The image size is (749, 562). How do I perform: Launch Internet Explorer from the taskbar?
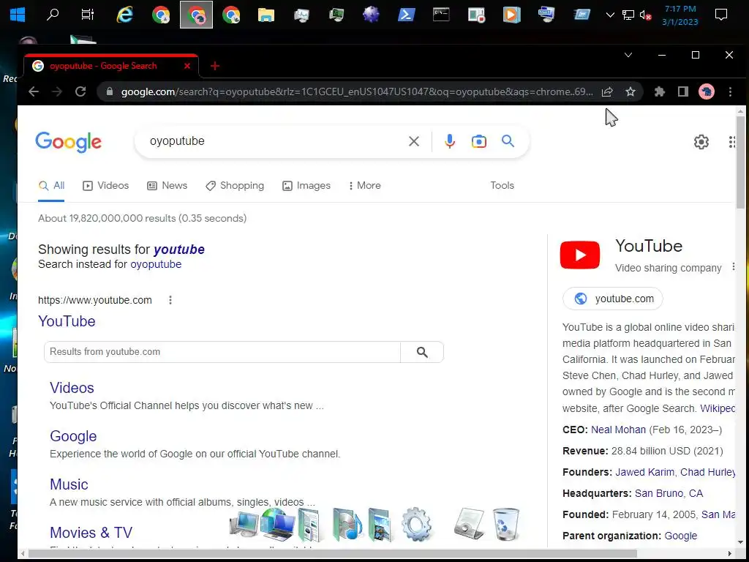coord(124,15)
